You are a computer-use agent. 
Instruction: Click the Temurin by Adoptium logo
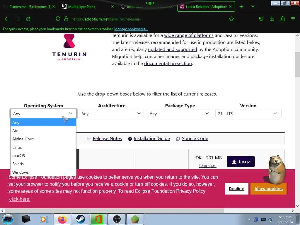tap(69, 47)
